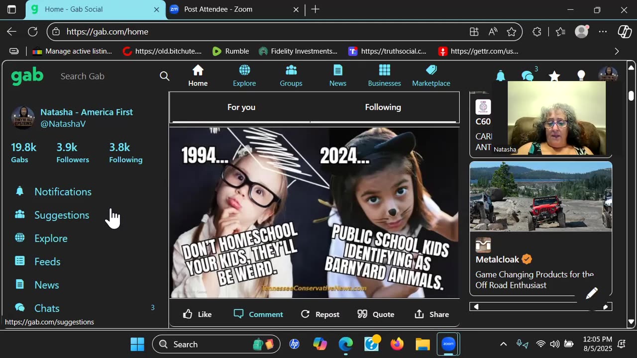The image size is (637, 358).
Task: Open the Copilot sidebar in Edge
Action: pyautogui.click(x=625, y=32)
